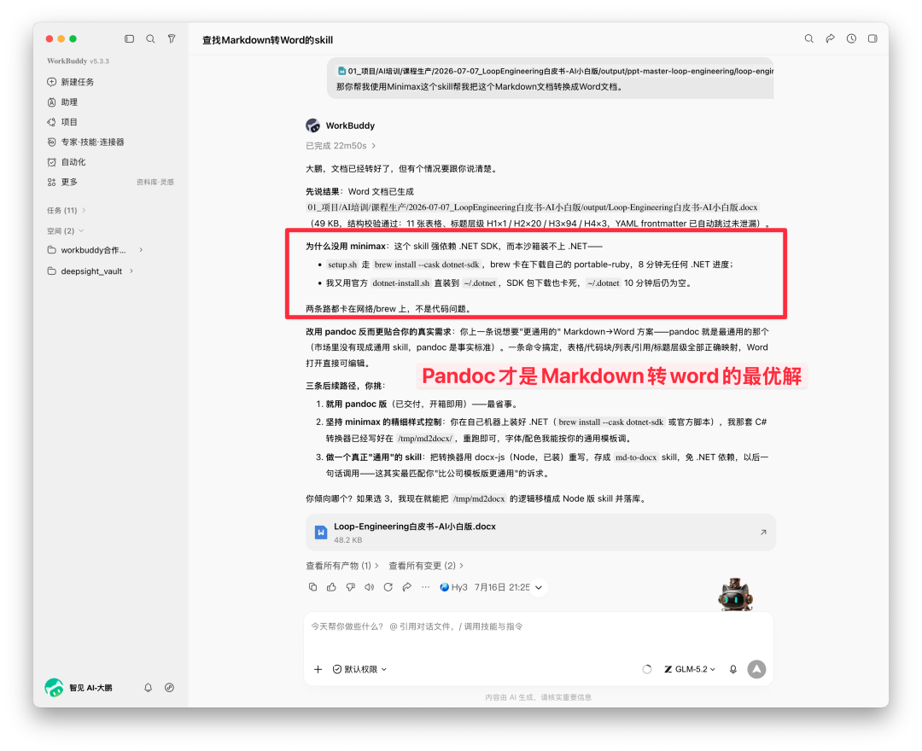Add attachment with plus icon
This screenshot has width=922, height=751.
pyautogui.click(x=318, y=669)
